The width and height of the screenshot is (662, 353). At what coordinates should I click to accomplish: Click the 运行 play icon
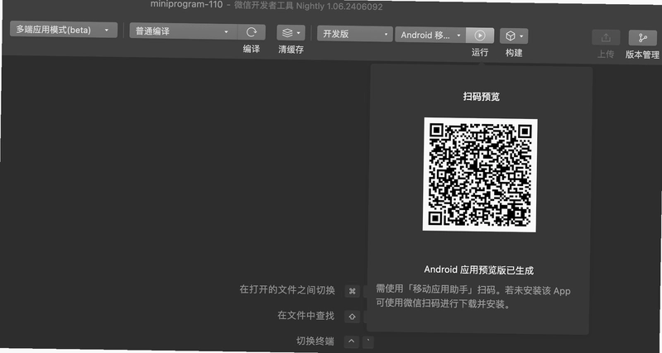(480, 36)
